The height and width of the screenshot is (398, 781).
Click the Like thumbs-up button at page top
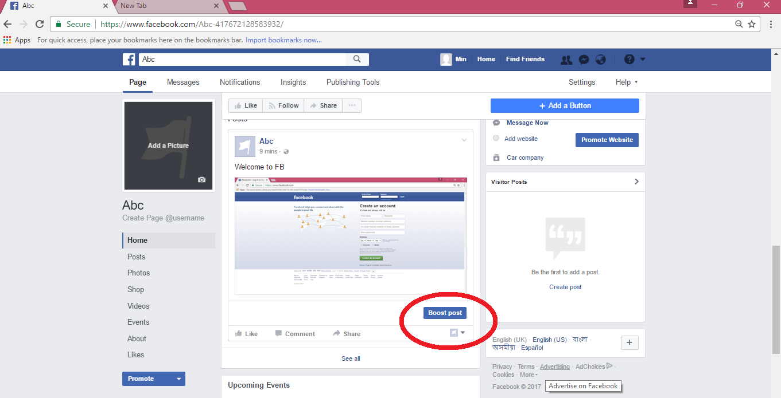coord(246,105)
